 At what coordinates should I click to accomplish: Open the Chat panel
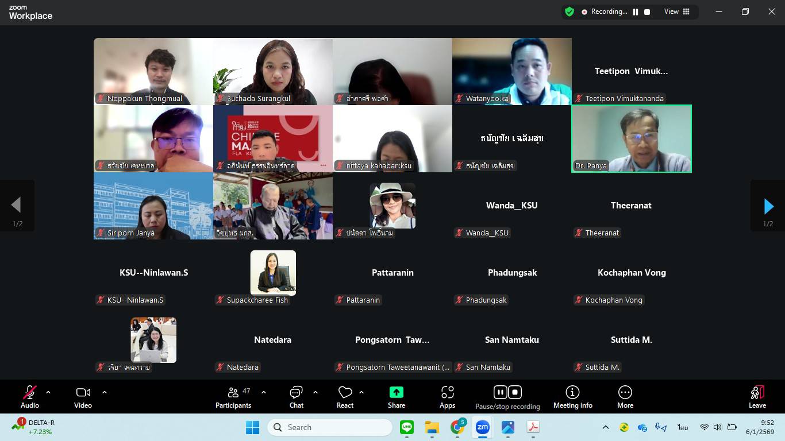click(x=296, y=397)
